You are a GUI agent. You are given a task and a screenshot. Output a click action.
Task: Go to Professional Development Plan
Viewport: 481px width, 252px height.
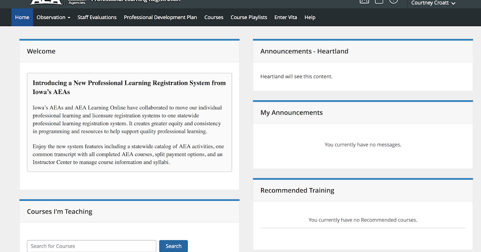point(160,17)
